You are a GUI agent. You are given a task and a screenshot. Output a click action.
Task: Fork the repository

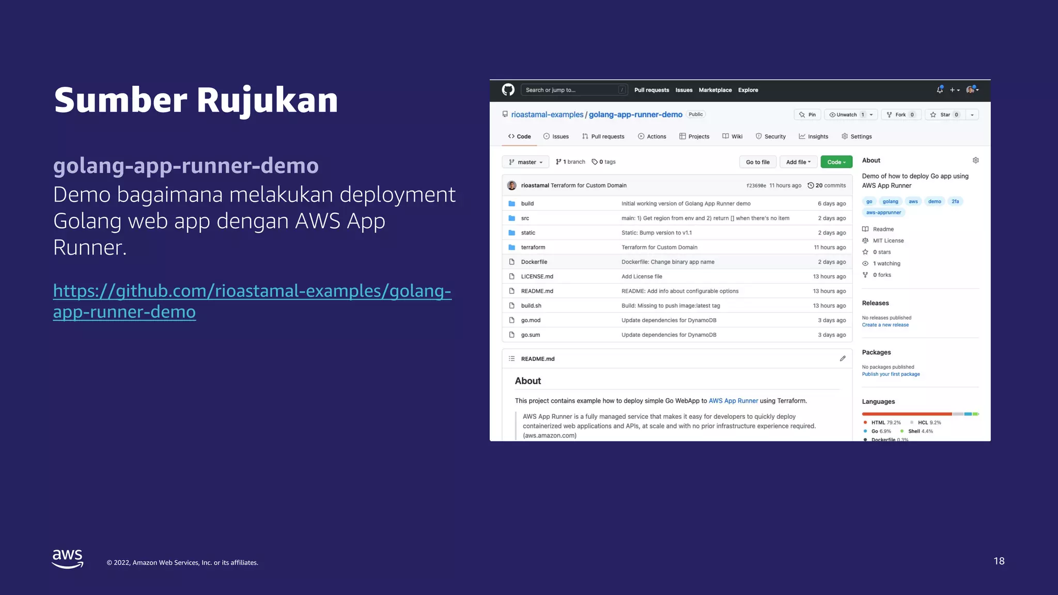(901, 115)
